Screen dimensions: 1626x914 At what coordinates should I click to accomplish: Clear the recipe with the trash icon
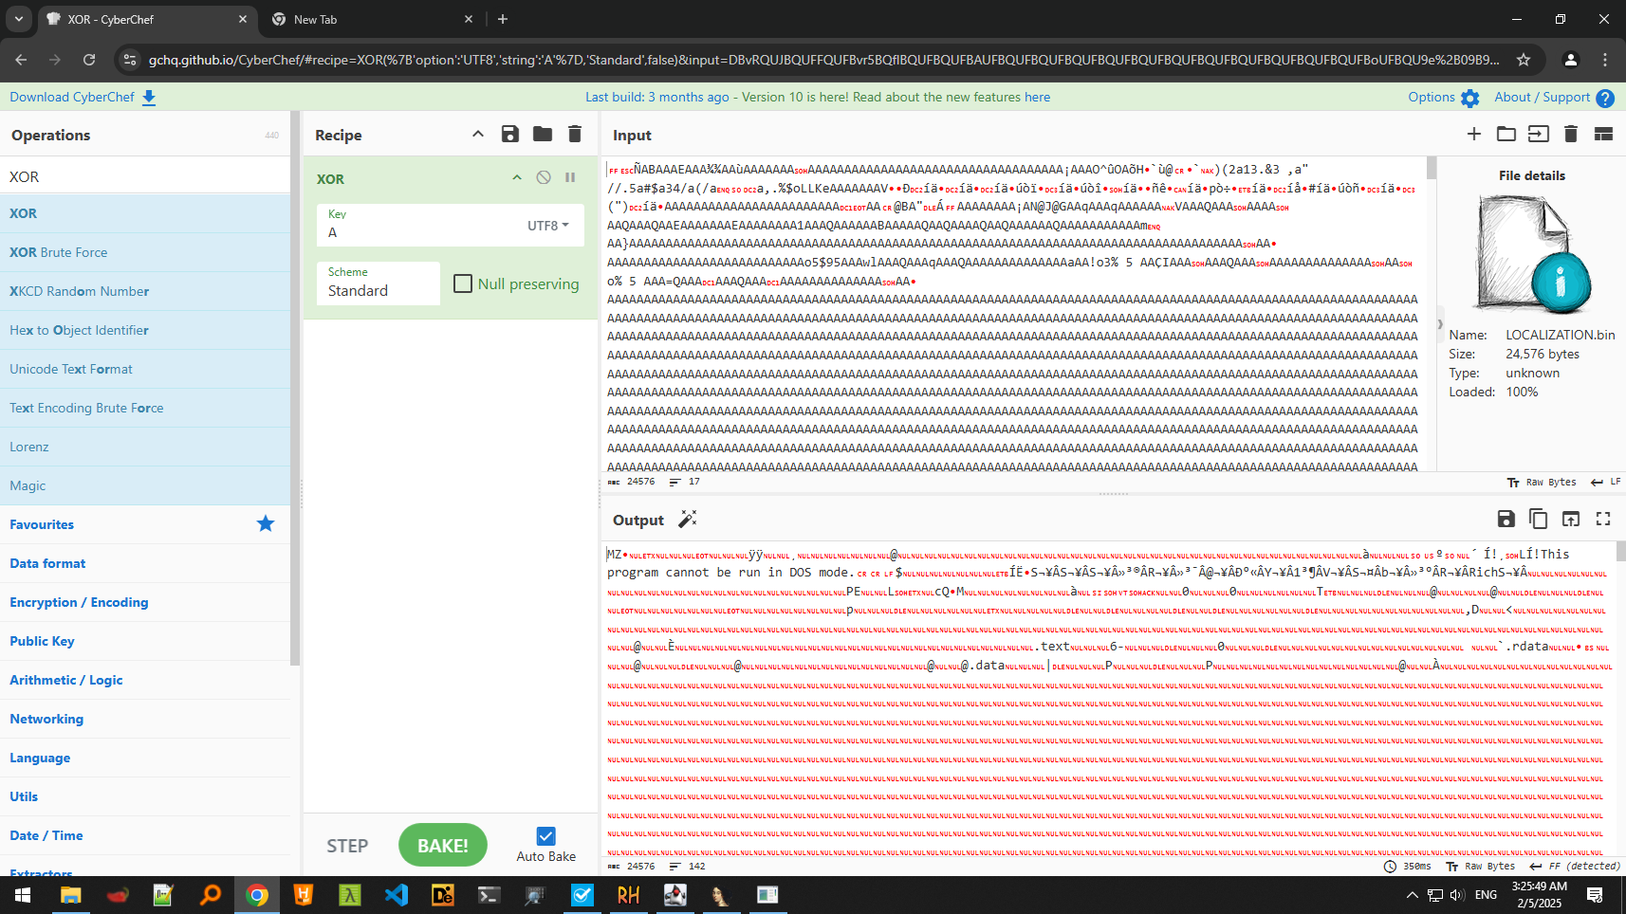click(x=575, y=135)
